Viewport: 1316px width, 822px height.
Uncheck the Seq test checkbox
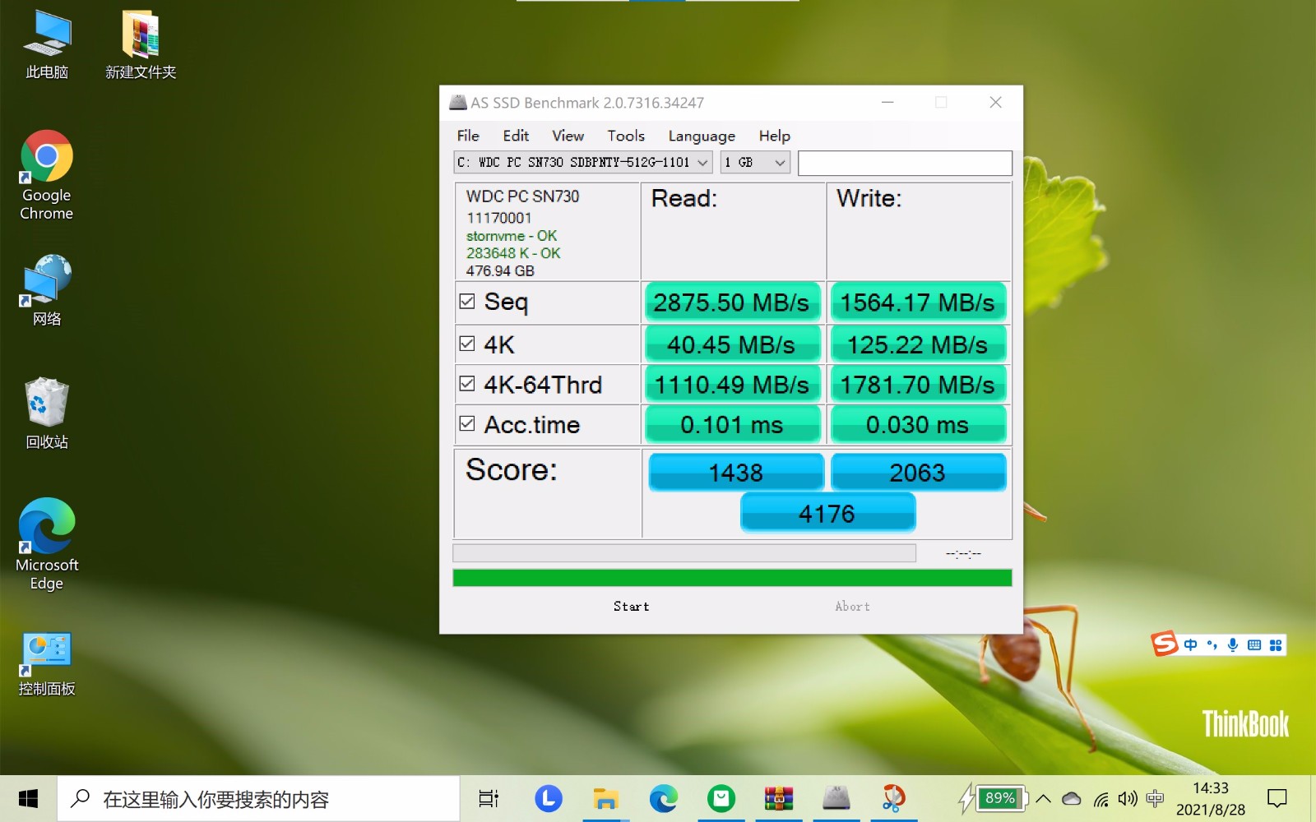(x=467, y=302)
